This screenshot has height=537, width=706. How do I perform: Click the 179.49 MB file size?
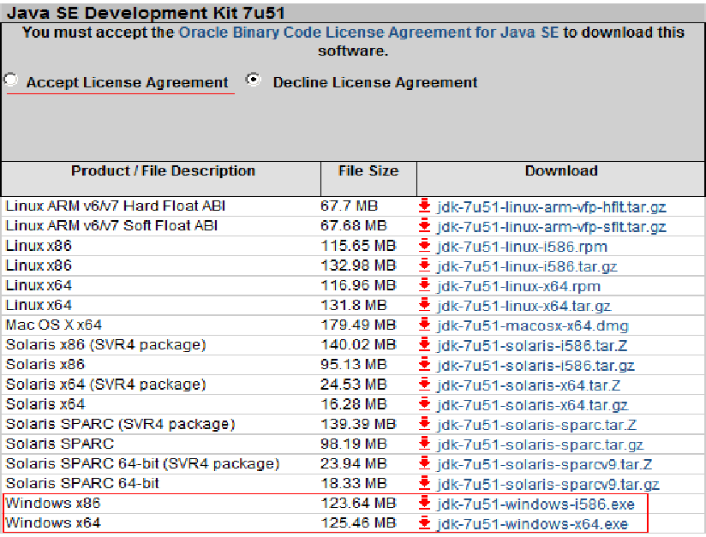coord(358,325)
